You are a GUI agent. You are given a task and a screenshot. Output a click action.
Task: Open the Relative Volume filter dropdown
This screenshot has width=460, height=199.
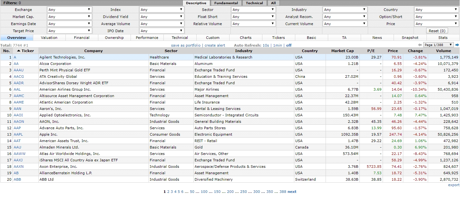click(x=253, y=24)
